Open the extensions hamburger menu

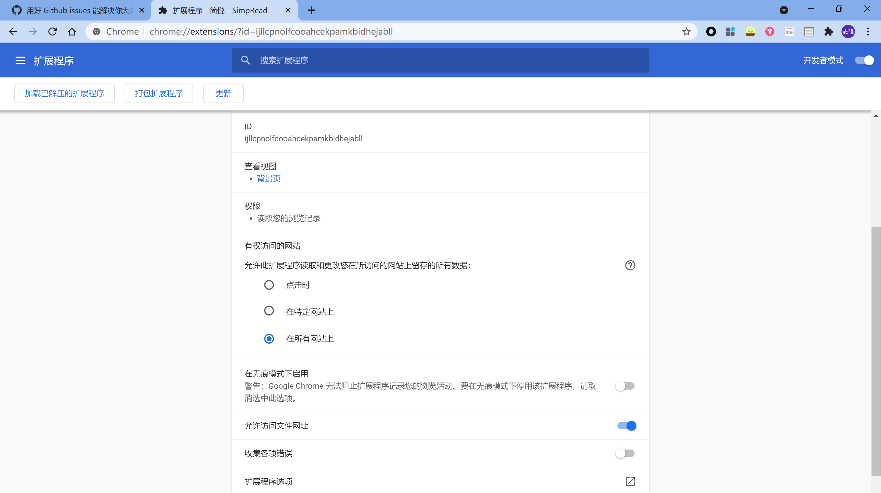tap(20, 60)
